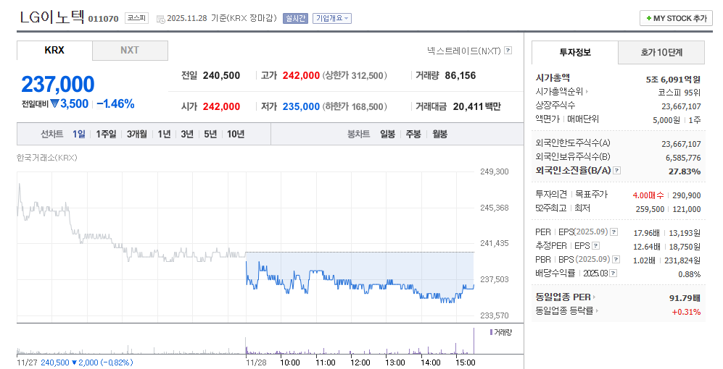Click the 액면가 value 5,000원
This screenshot has width=723, height=369.
pos(666,120)
